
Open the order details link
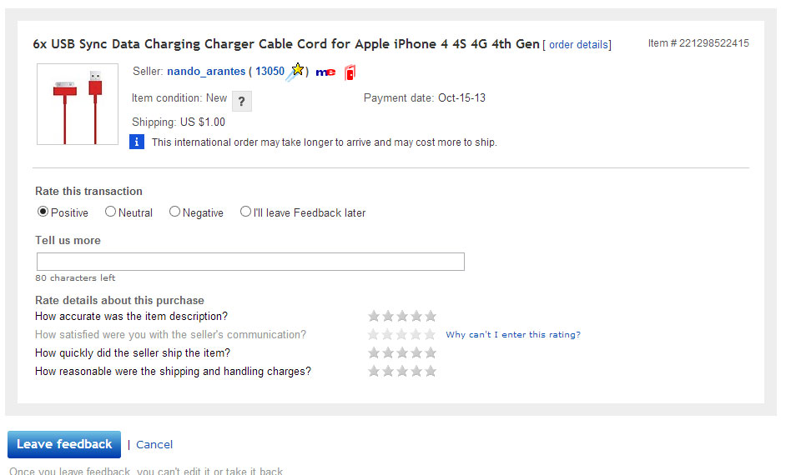(578, 44)
